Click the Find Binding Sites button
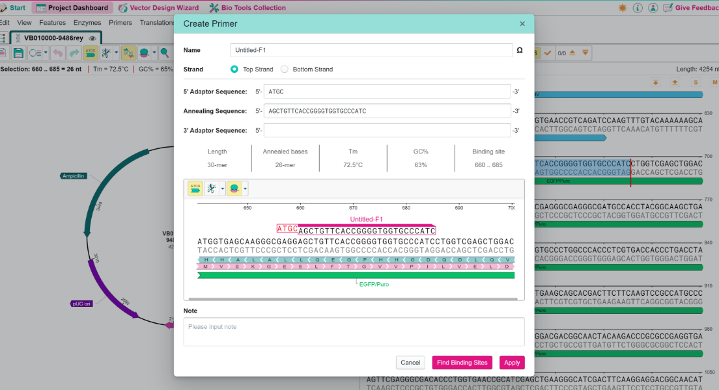 462,363
